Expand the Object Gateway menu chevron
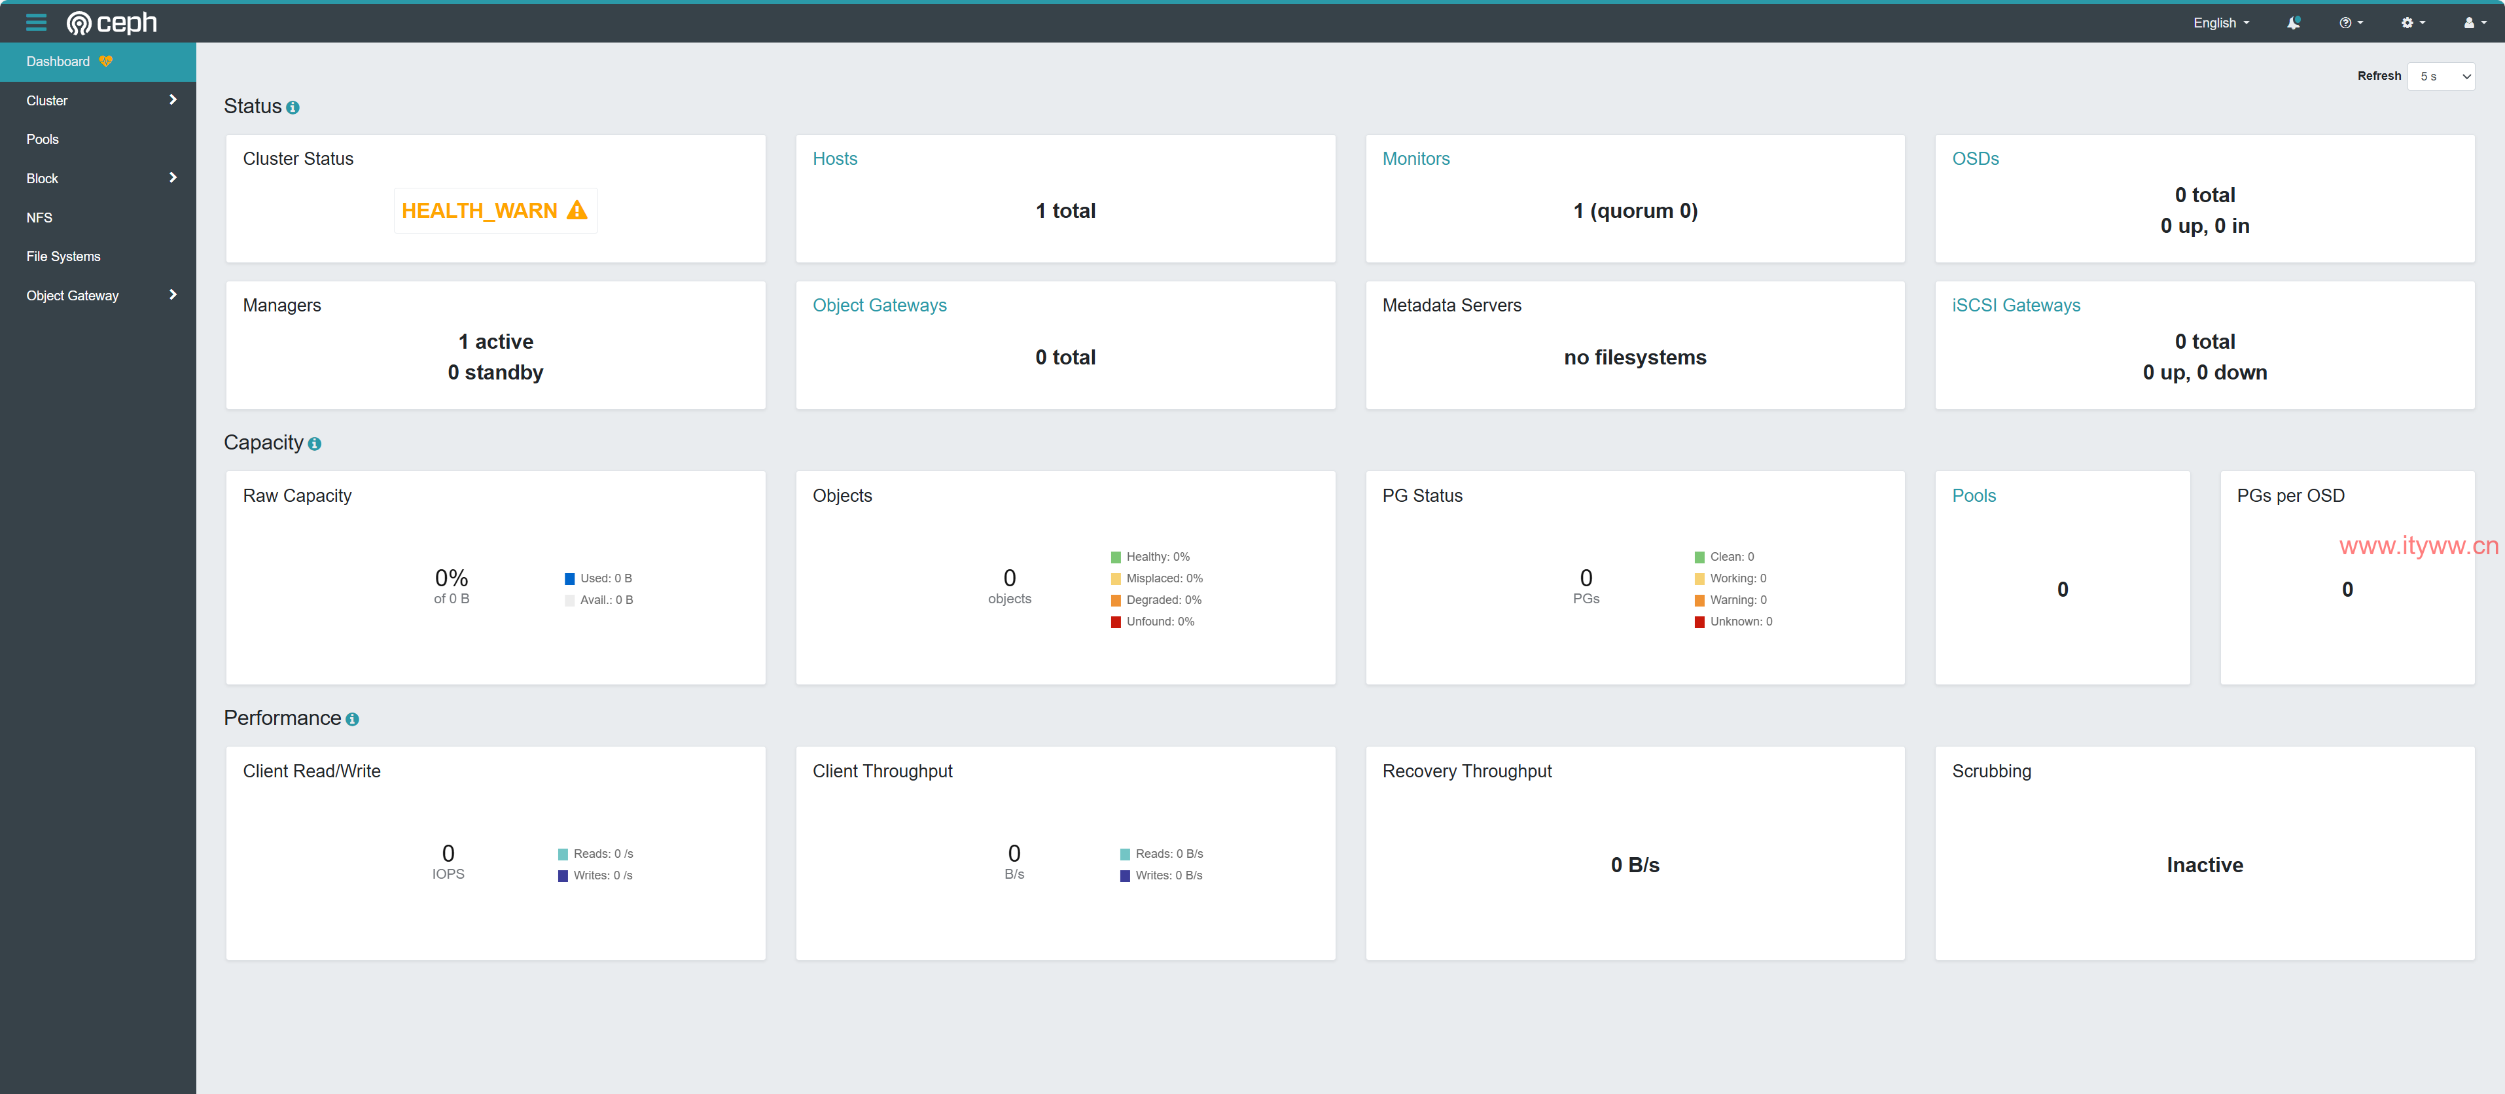2505x1094 pixels. point(173,294)
